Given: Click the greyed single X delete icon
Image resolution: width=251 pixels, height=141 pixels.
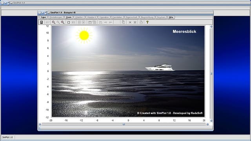Looking at the screenshot, I should [130, 22].
